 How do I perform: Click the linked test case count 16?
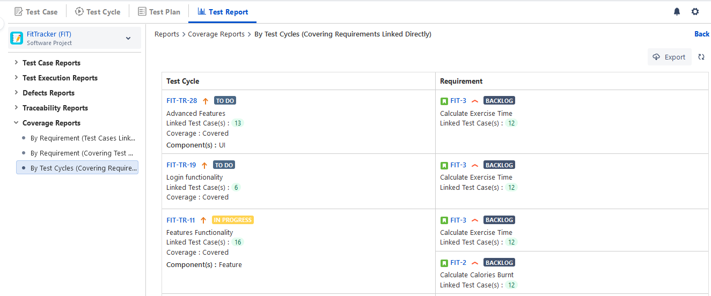(x=238, y=242)
